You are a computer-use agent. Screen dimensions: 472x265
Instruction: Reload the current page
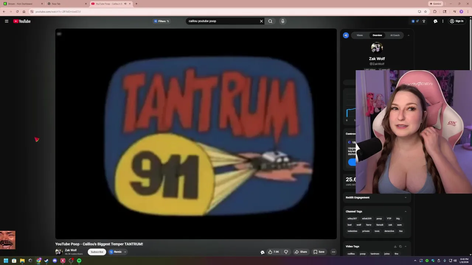[x=17, y=11]
